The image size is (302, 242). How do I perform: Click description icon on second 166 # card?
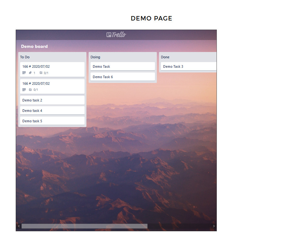coord(24,89)
